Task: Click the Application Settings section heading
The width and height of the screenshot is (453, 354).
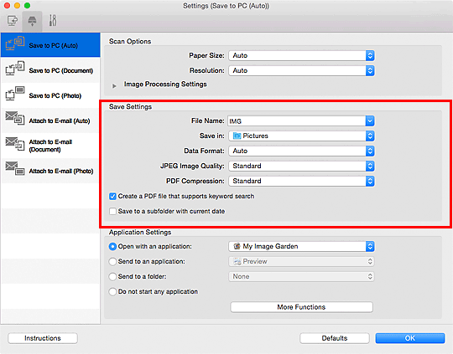Action: (140, 233)
